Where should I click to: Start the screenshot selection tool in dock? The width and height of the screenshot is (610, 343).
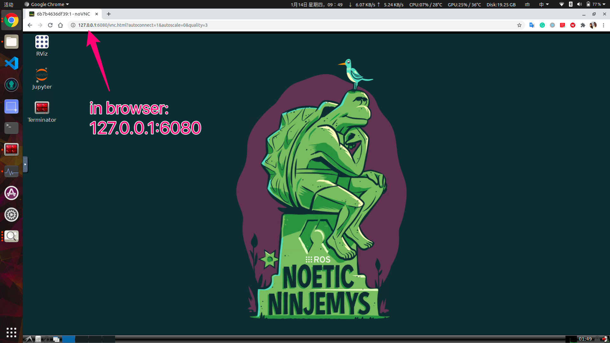pos(11,106)
